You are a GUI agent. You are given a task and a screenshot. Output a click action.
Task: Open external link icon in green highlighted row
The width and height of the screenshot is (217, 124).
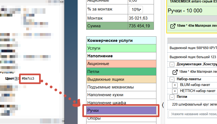pos(173,26)
